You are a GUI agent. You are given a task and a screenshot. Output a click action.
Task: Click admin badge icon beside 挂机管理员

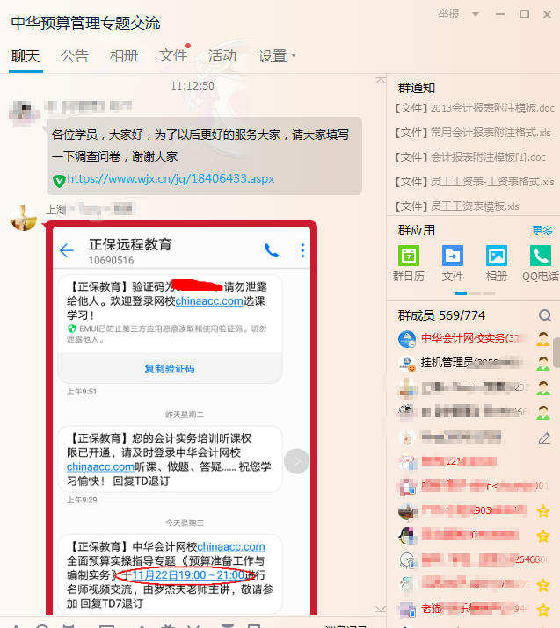[543, 364]
